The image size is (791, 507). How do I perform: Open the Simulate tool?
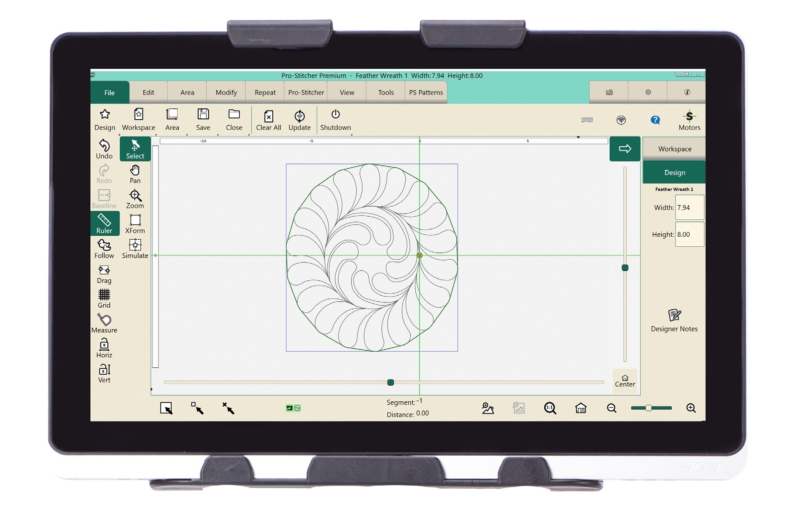pos(135,248)
